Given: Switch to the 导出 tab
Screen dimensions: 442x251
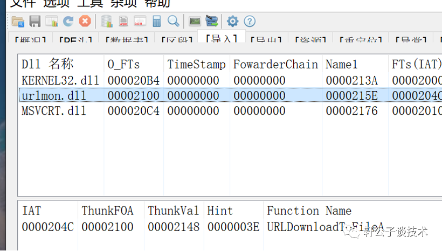Looking at the screenshot, I should pos(266,38).
